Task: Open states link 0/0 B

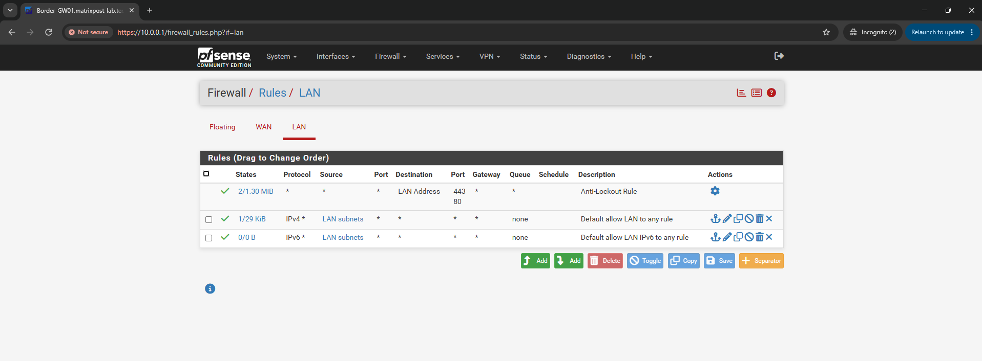Action: point(247,237)
